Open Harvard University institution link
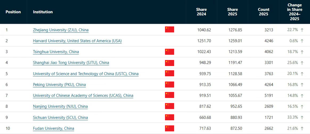 [x=77, y=41]
